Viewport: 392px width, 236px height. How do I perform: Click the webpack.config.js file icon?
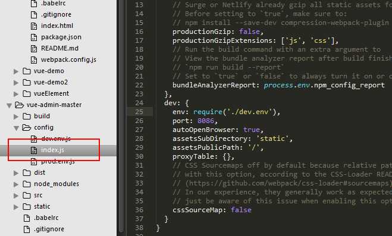coord(34,59)
